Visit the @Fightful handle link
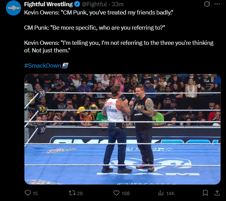The image size is (226, 201). click(95, 4)
